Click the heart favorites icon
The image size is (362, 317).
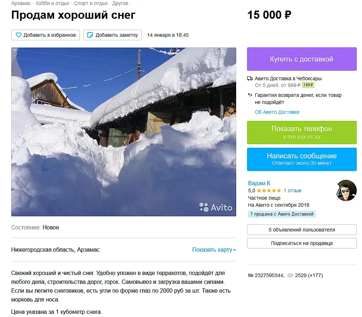[18, 35]
